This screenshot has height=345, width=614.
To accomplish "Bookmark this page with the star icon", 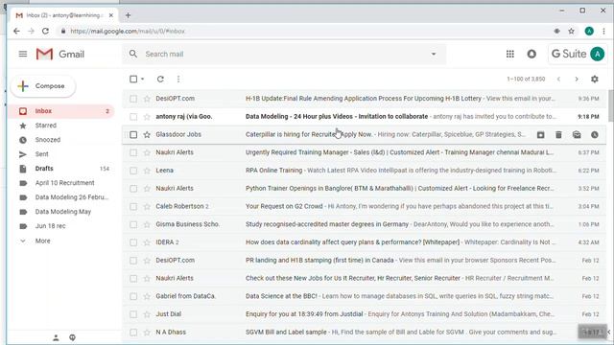I will (x=572, y=31).
